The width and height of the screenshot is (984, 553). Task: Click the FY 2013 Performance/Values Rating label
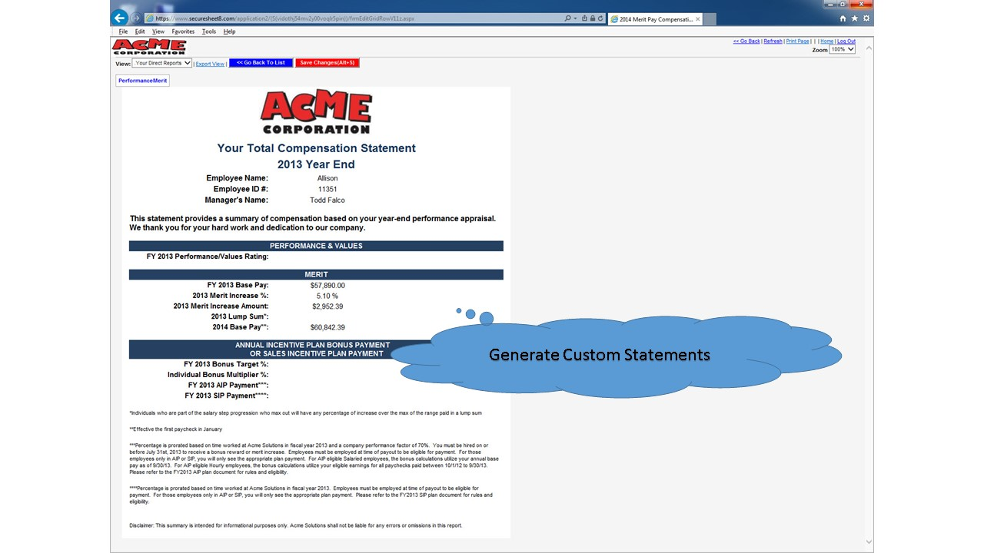pos(208,257)
